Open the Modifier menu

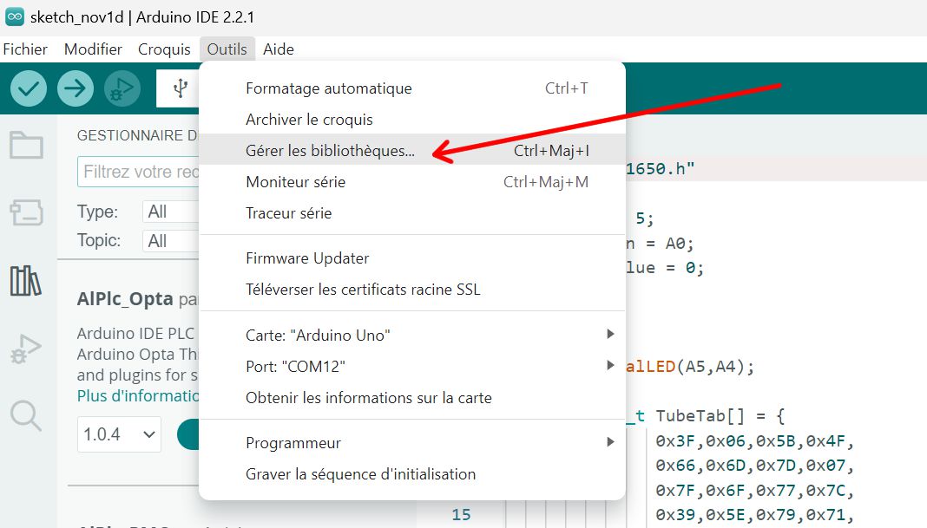[x=93, y=49]
